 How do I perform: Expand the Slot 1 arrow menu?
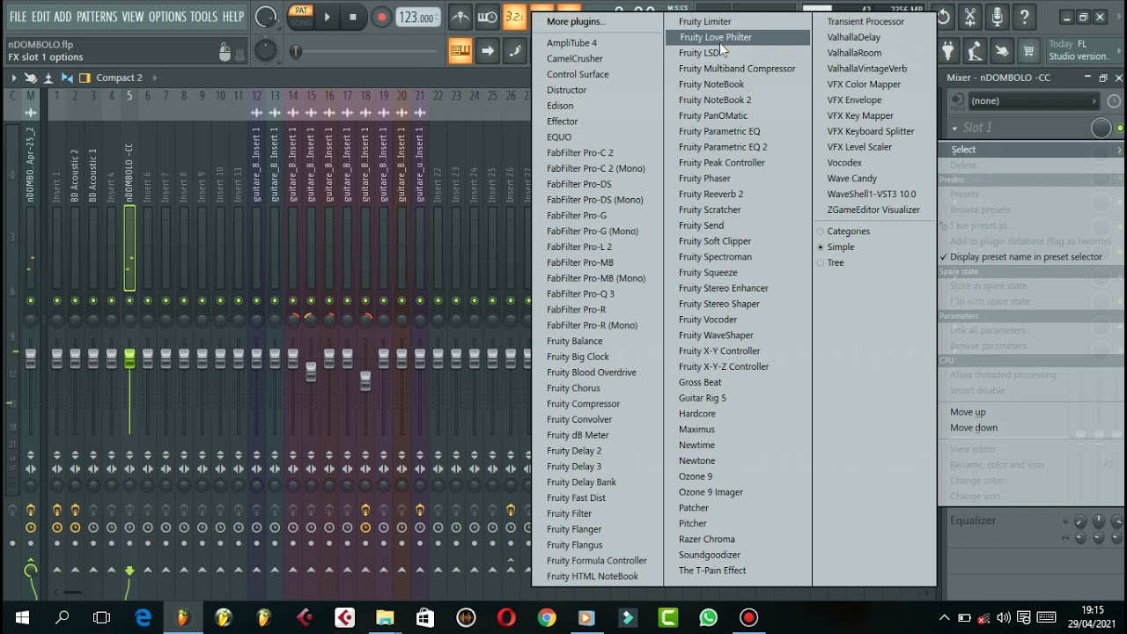(x=955, y=128)
